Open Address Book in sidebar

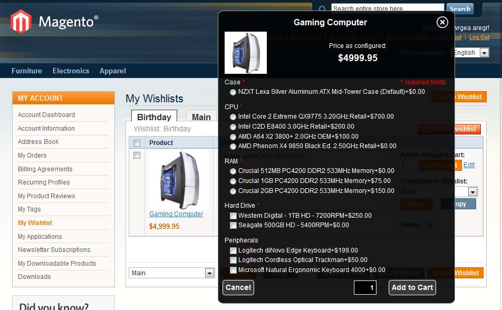click(x=38, y=141)
